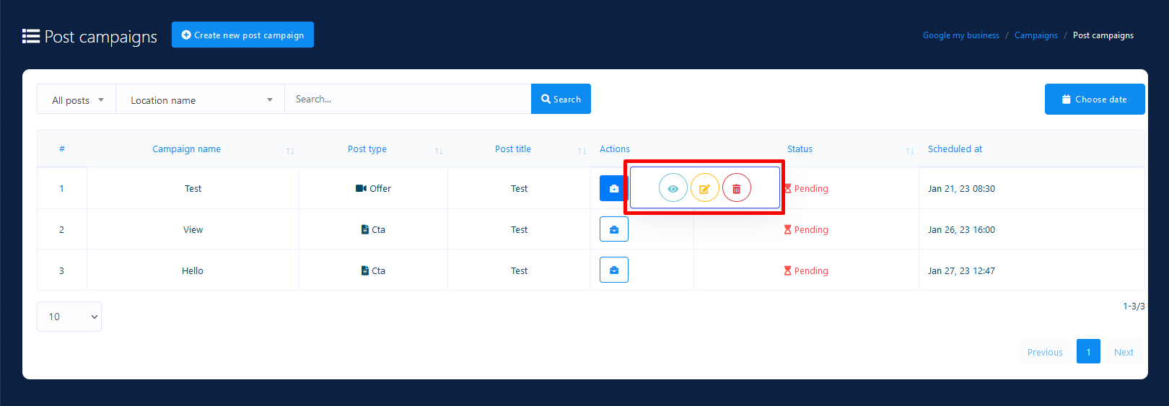Click Create new post campaign button
1169x406 pixels.
pyautogui.click(x=242, y=35)
